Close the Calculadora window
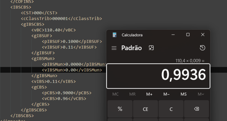This screenshot has width=227, height=121. coord(203,35)
